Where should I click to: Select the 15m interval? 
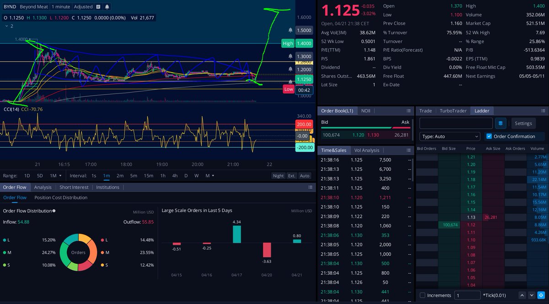coord(148,176)
